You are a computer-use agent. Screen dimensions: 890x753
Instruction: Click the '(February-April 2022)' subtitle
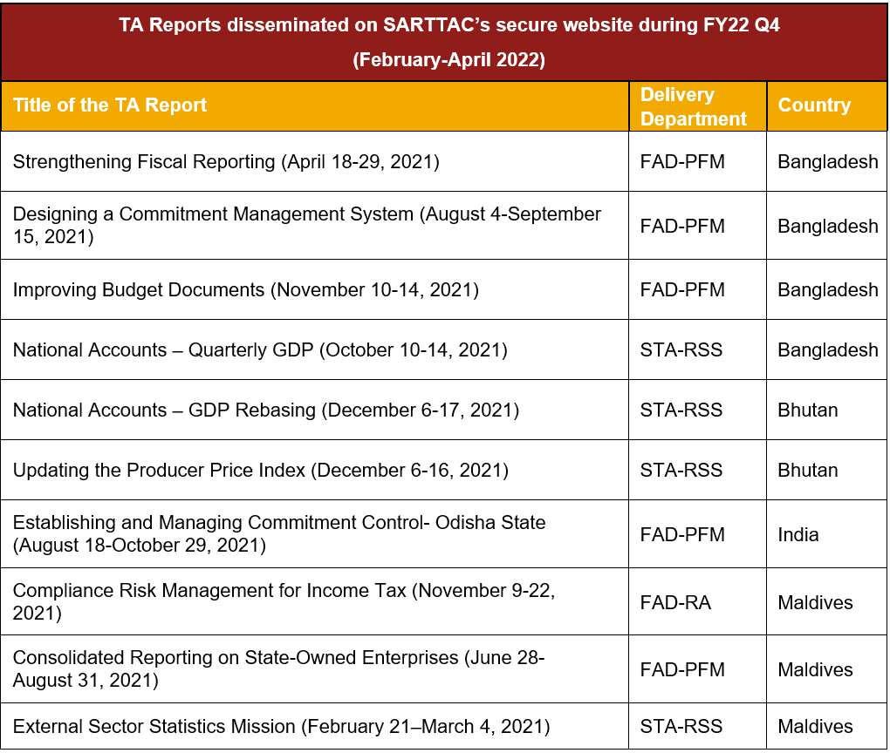pos(449,59)
